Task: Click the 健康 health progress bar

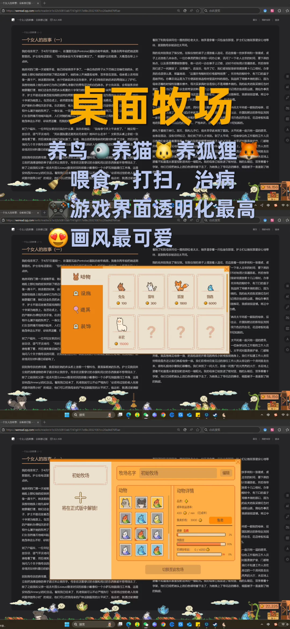Action: tap(201, 535)
